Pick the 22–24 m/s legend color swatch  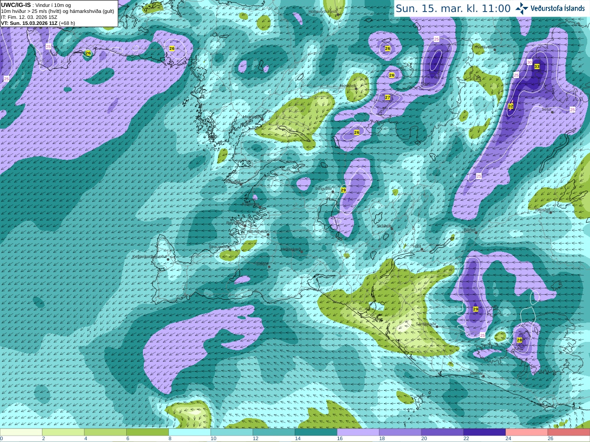(x=485, y=432)
